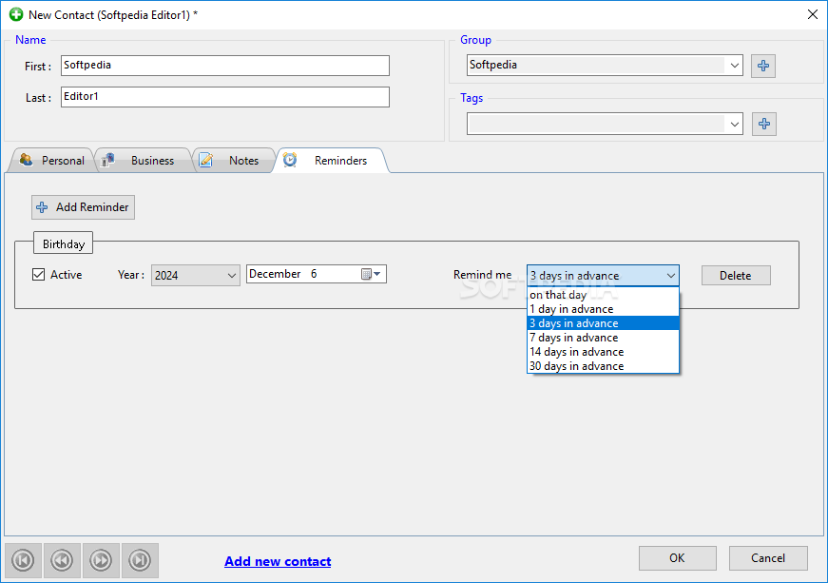Screen dimensions: 828x583
Task: Go to the previous contact record
Action: coord(63,560)
